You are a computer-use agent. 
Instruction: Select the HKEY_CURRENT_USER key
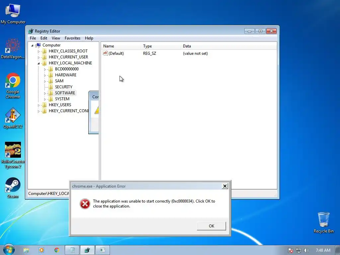tap(68, 57)
